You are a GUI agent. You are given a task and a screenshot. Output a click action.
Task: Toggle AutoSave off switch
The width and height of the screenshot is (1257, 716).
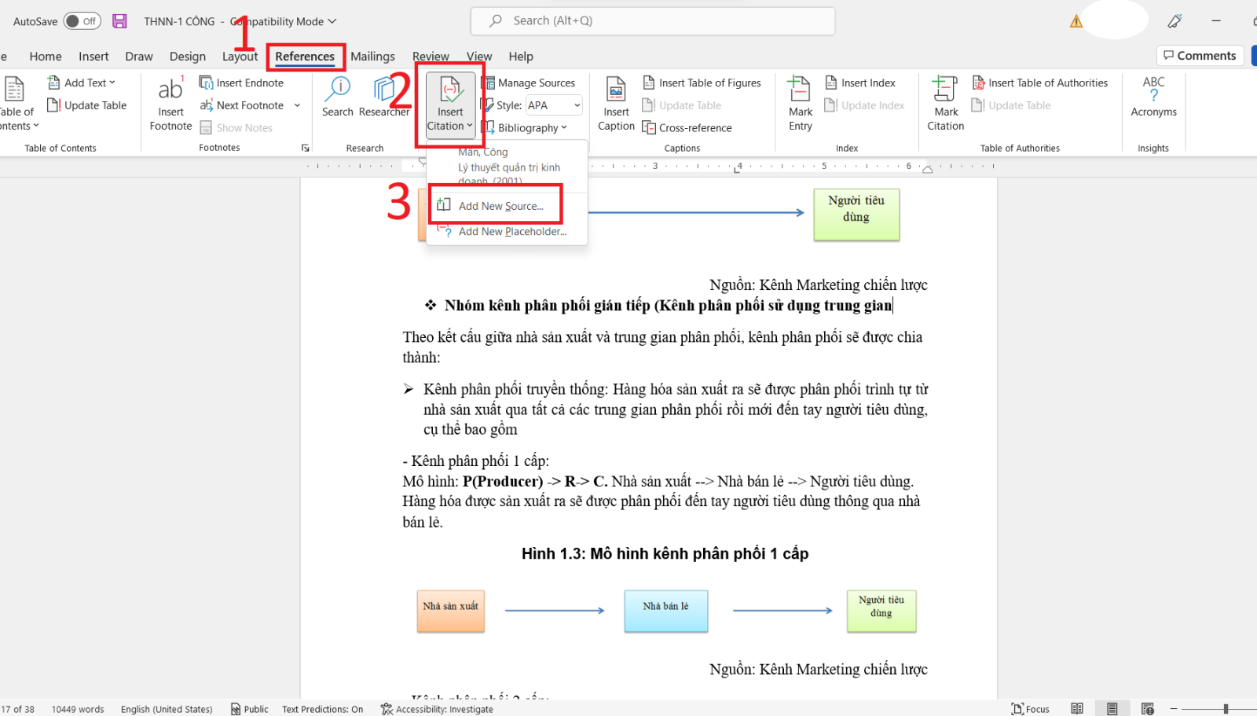(82, 21)
